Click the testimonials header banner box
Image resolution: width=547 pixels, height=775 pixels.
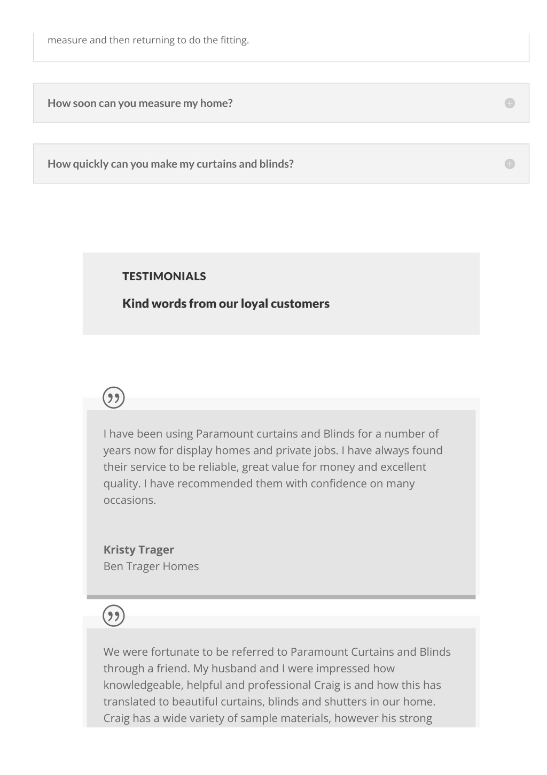coord(281,294)
